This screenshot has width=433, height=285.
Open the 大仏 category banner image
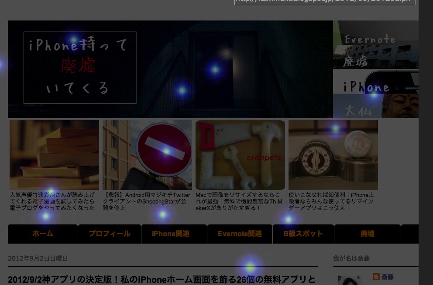click(376, 106)
